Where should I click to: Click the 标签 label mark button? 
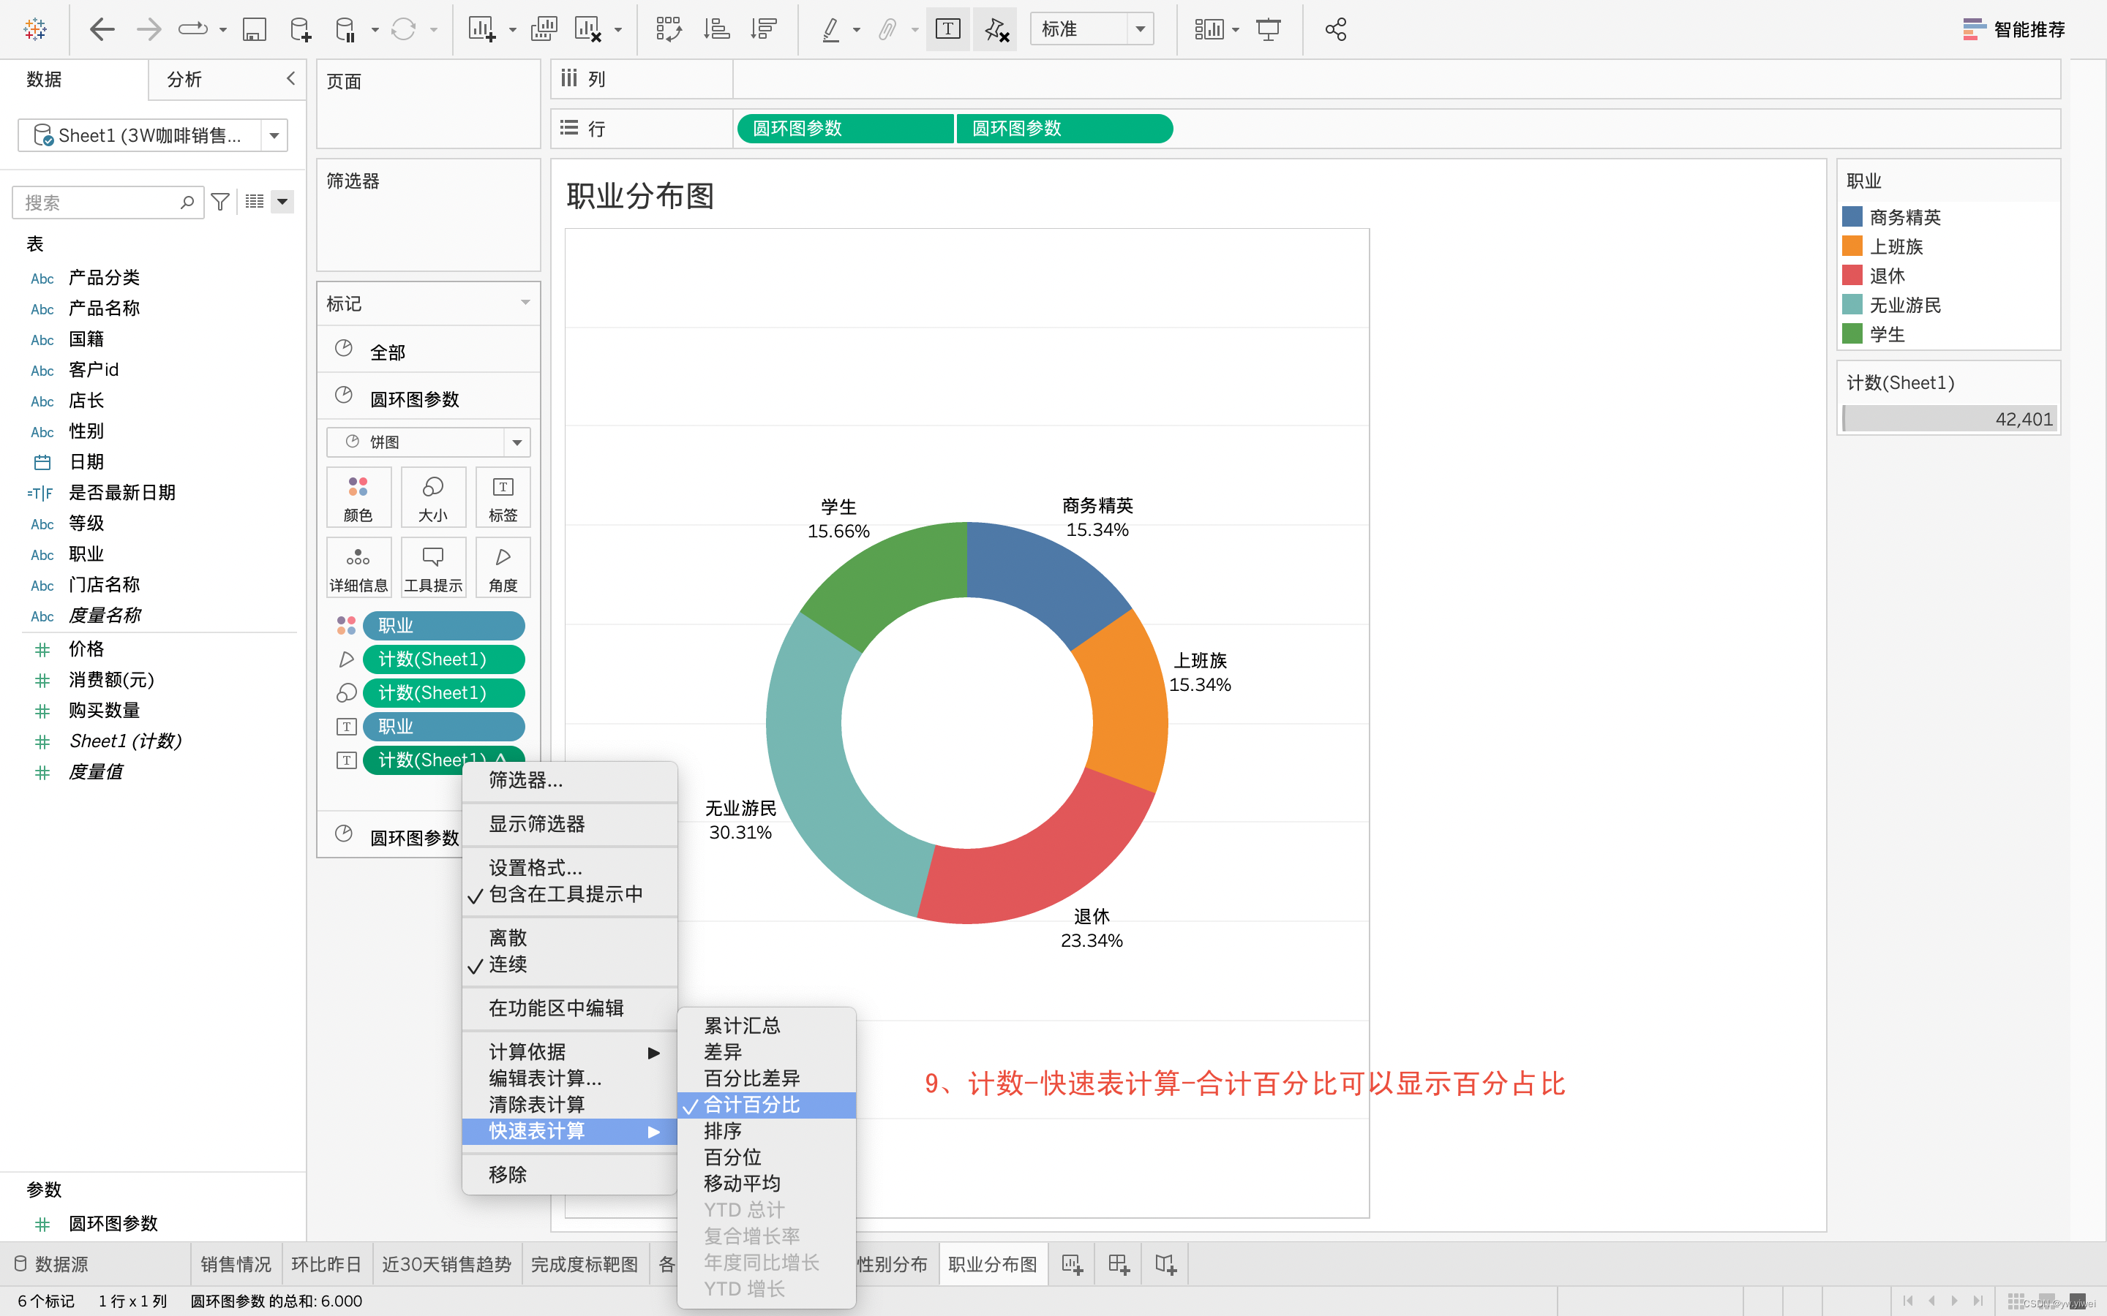pos(503,497)
